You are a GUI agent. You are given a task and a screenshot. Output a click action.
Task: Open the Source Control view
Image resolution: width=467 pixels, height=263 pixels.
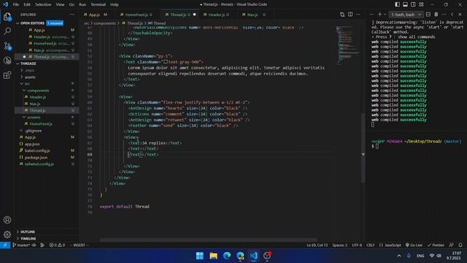pos(7,46)
